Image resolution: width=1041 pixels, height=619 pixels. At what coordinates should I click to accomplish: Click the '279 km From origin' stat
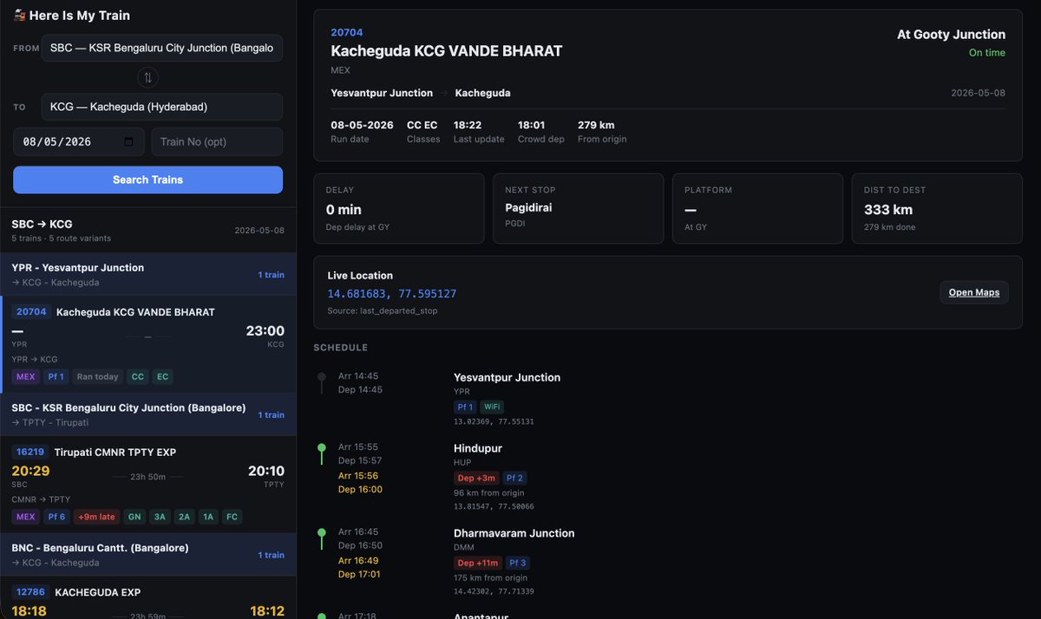pyautogui.click(x=602, y=132)
